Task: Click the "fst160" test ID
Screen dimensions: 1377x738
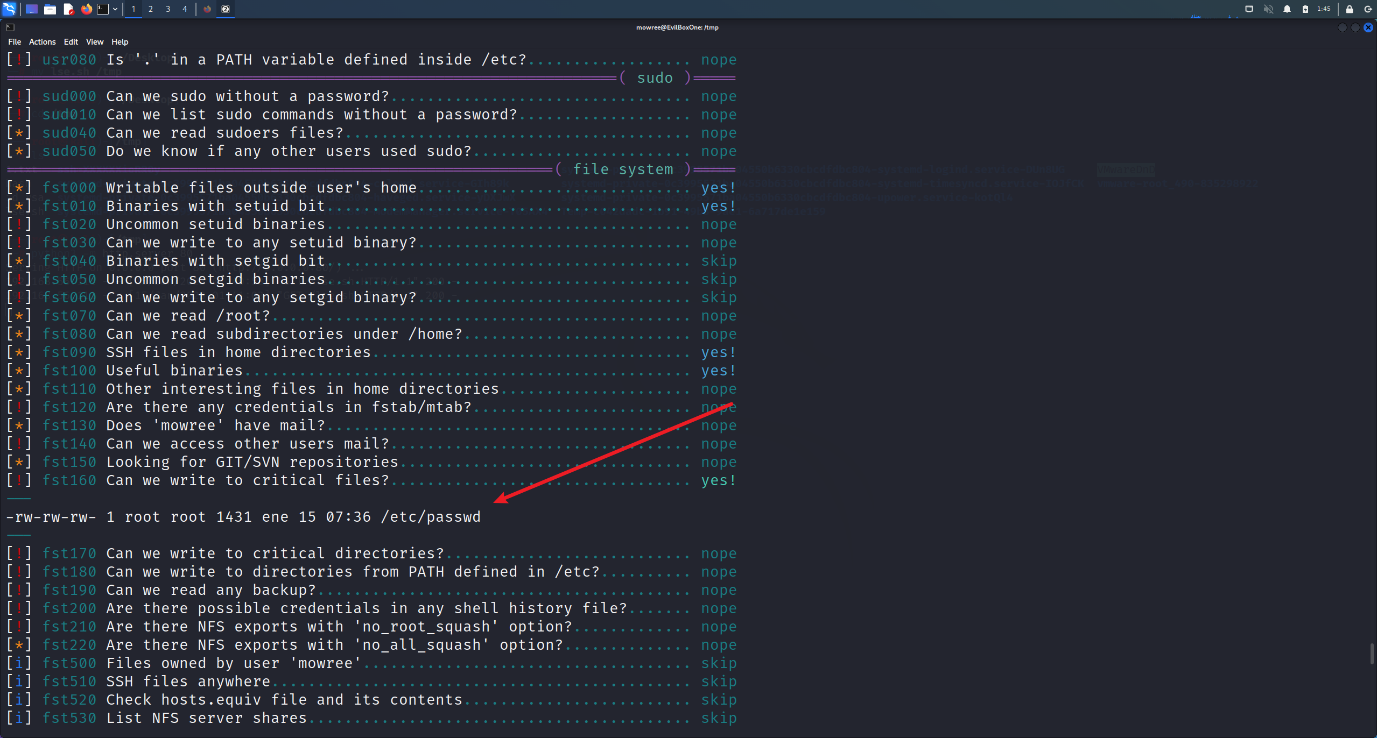Action: (69, 480)
